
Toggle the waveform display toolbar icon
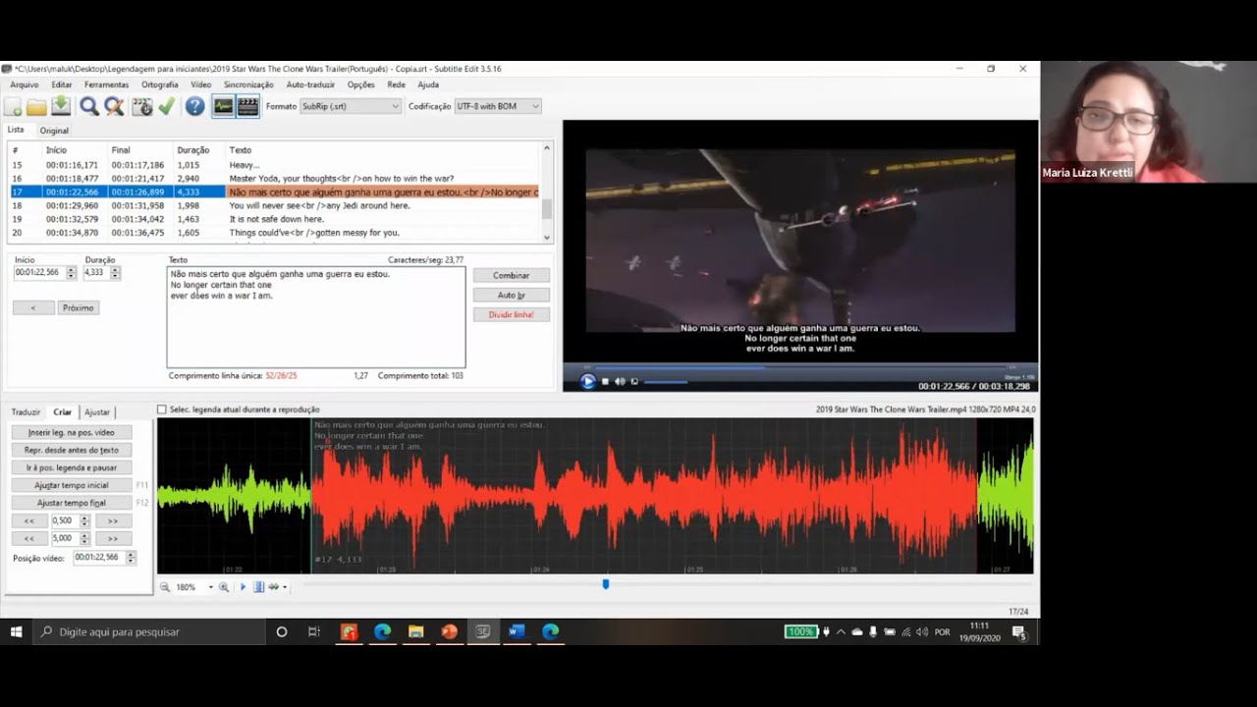224,106
